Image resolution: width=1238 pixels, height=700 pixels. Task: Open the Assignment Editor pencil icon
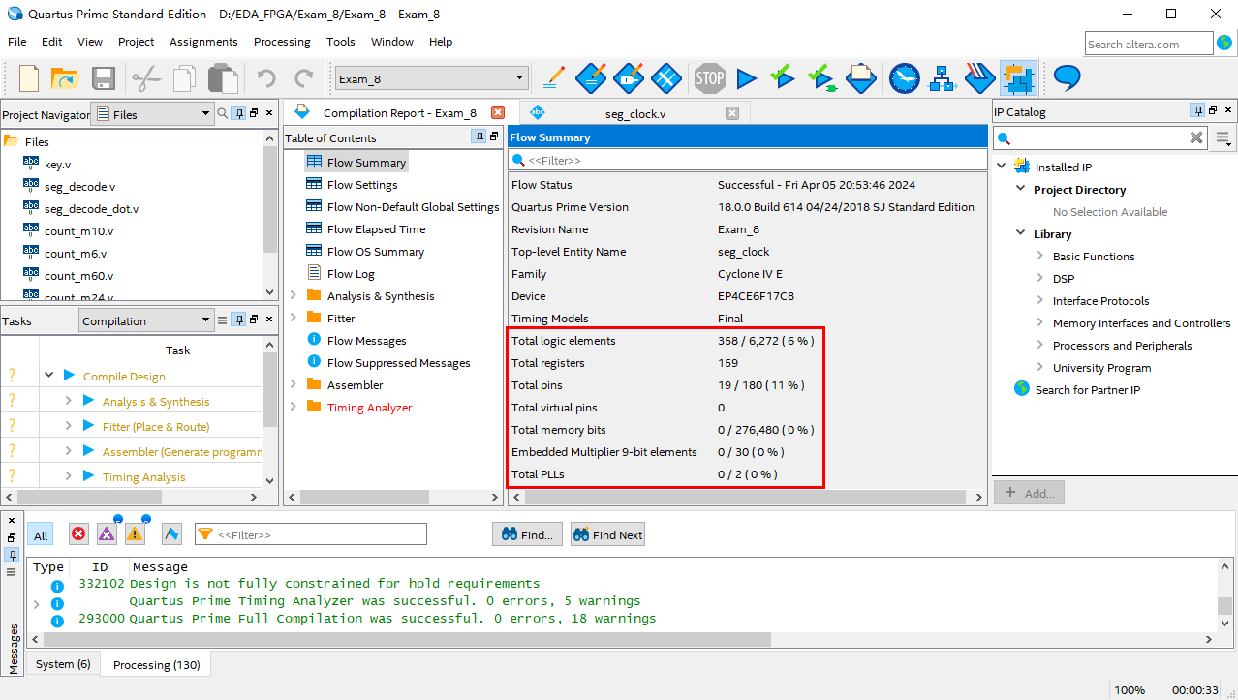pyautogui.click(x=553, y=77)
